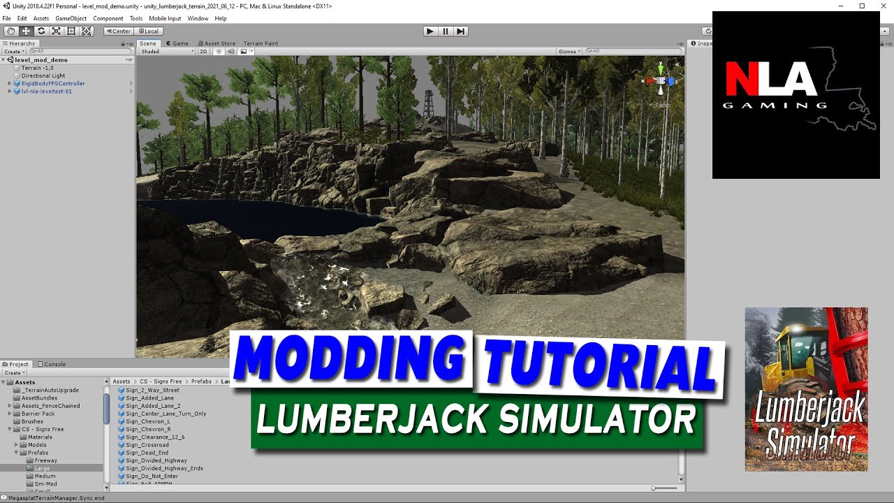Select the Scale tool
Image resolution: width=894 pixels, height=503 pixels.
(x=56, y=31)
